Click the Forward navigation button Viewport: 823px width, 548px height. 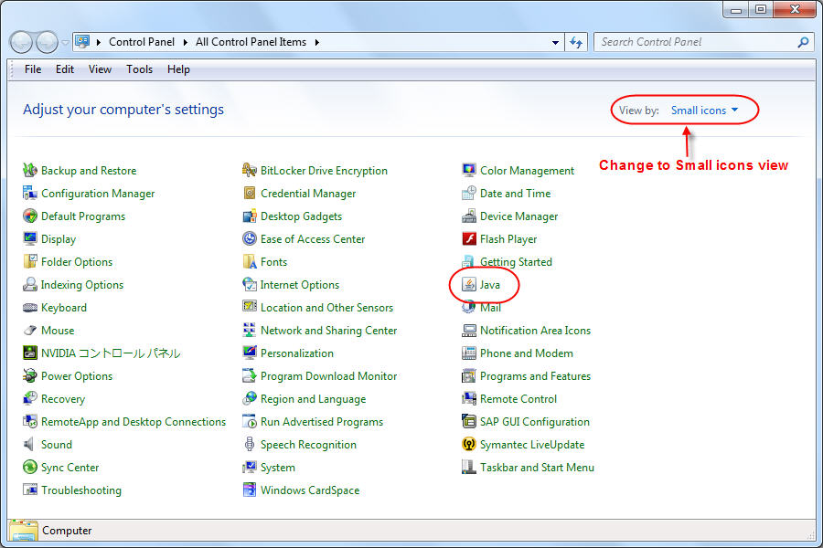pyautogui.click(x=47, y=42)
